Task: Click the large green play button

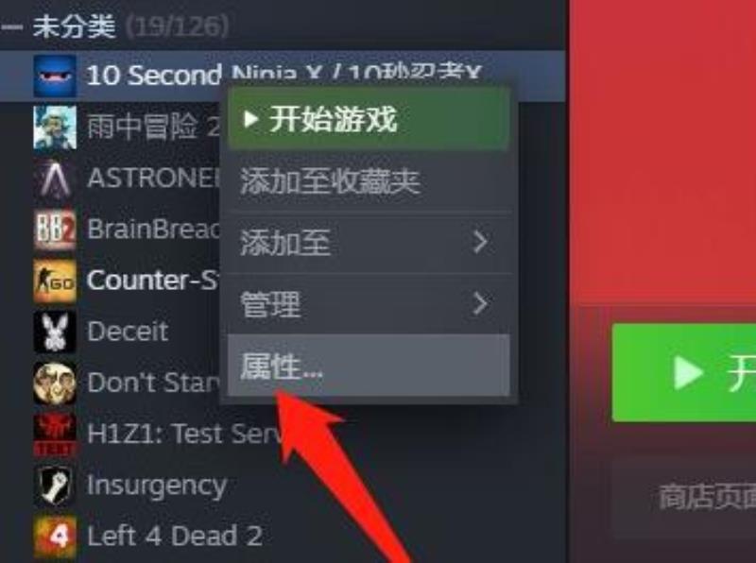Action: (x=683, y=372)
